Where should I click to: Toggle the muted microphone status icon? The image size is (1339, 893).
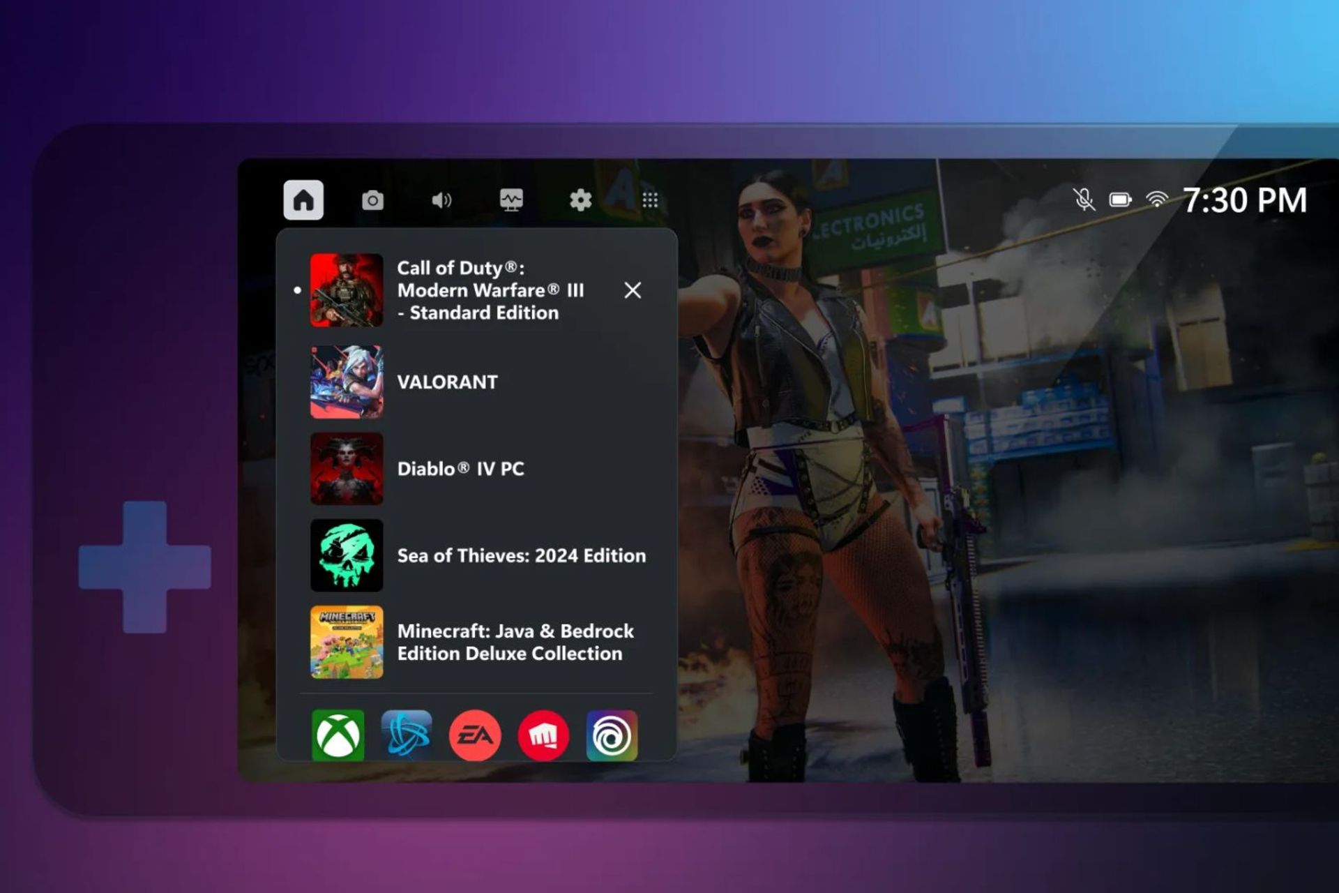tap(1084, 200)
